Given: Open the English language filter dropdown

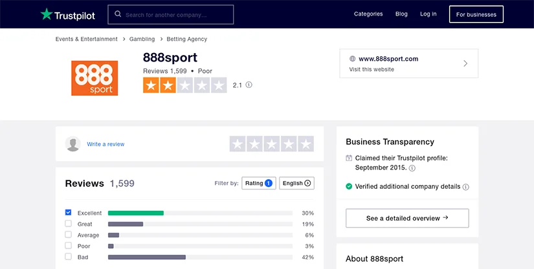Looking at the screenshot, I should click(296, 183).
